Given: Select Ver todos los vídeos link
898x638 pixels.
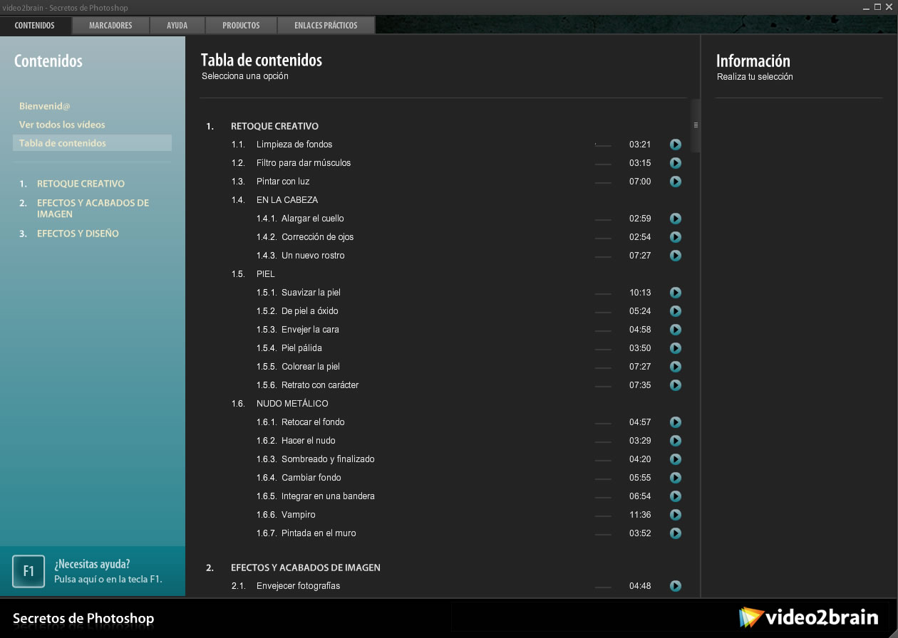Looking at the screenshot, I should tap(62, 125).
